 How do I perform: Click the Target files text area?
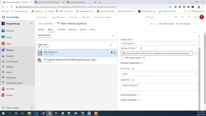[x=159, y=87]
